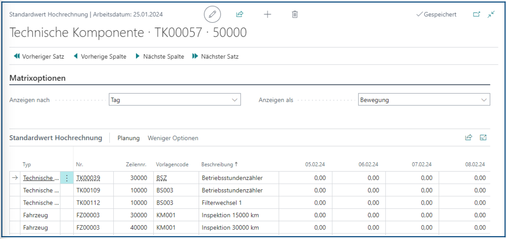Open the Planung menu
This screenshot has width=507, height=239.
[129, 138]
